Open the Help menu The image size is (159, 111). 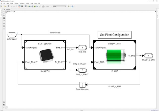pyautogui.click(x=39, y=3)
